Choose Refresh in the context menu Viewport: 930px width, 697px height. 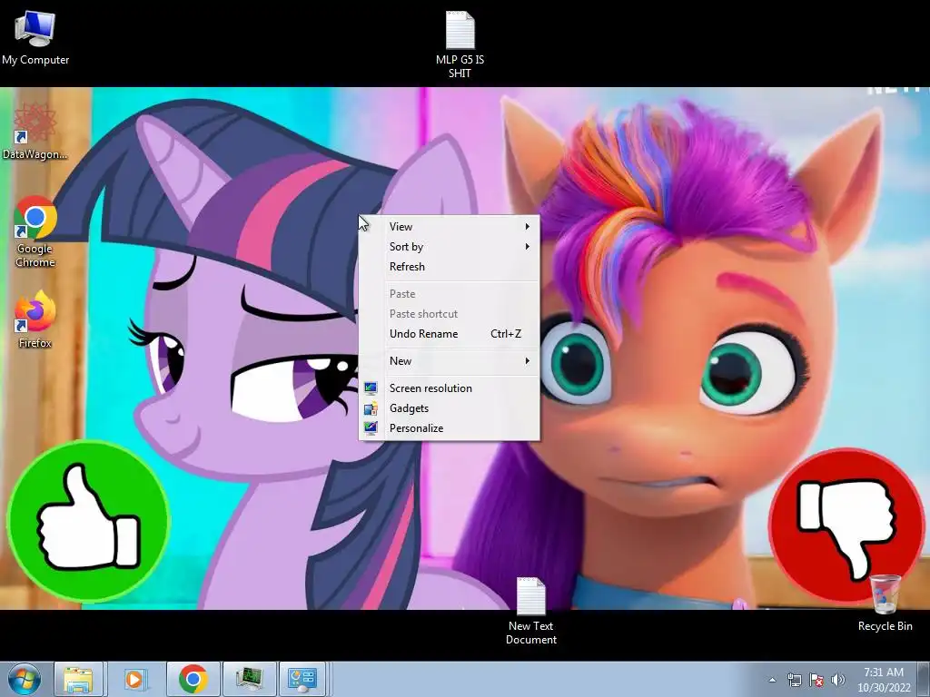pos(449,267)
